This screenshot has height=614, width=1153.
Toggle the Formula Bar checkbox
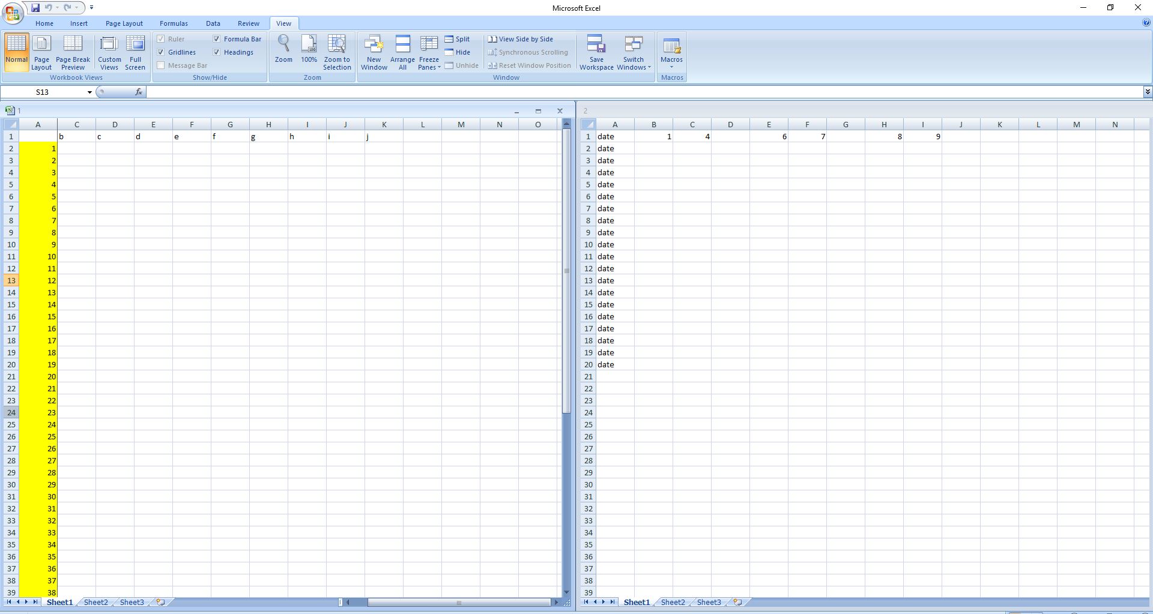[217, 39]
